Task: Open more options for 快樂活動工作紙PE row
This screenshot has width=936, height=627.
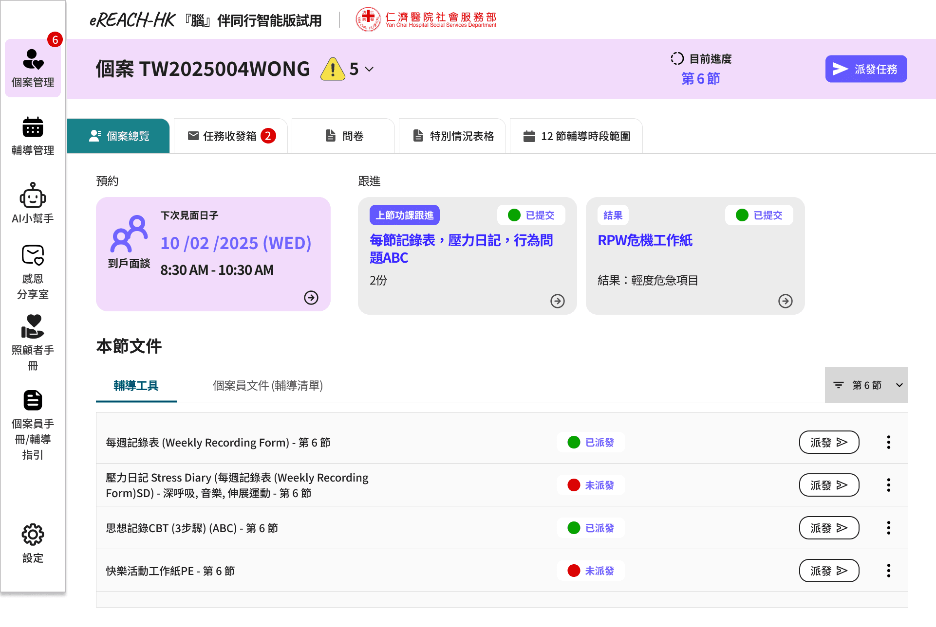Action: (x=888, y=571)
